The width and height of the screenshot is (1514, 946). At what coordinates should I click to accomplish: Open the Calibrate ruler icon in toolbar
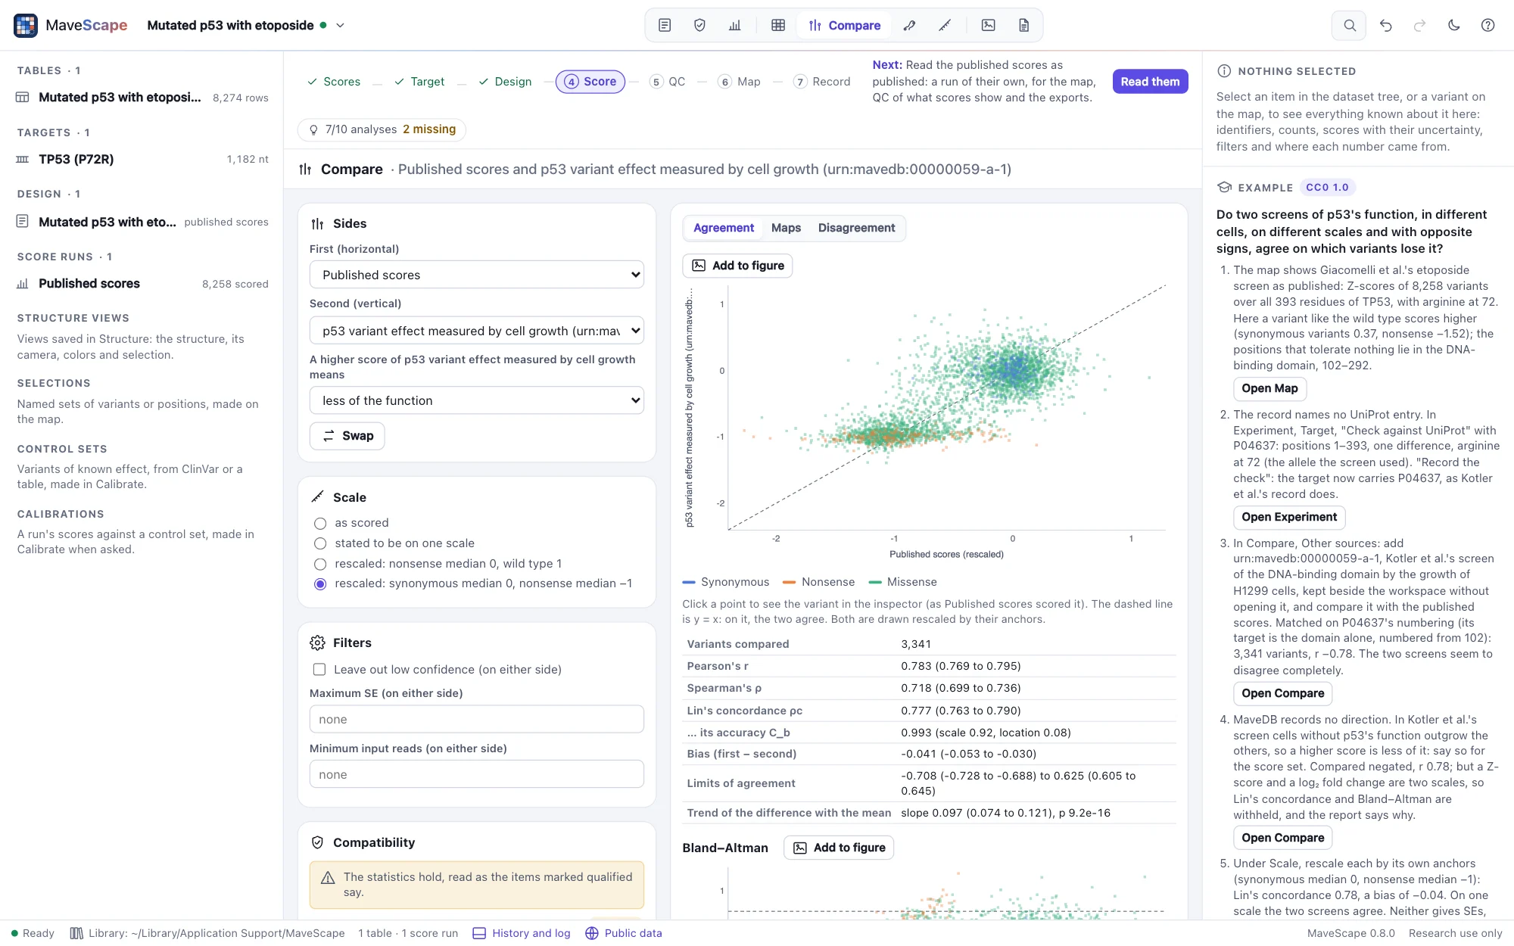(945, 25)
